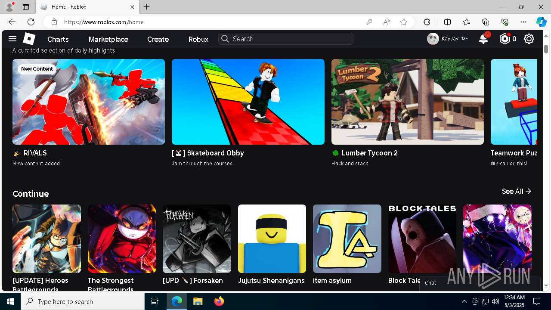
Task: Open the Block Tales game tile
Action: [x=422, y=239]
